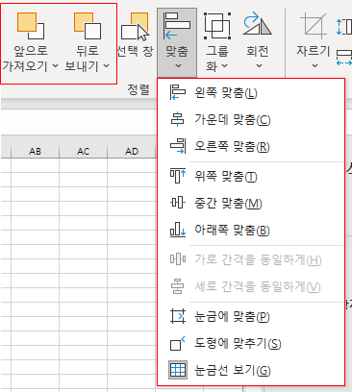Click the 자르기 label text
Screen dimensions: 352x392
313,51
